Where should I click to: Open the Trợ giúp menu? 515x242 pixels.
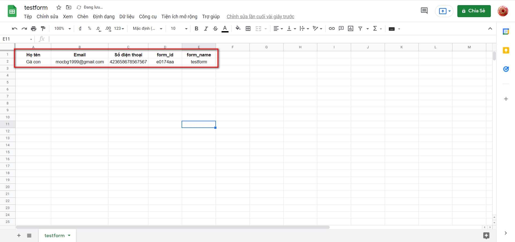[x=211, y=17]
